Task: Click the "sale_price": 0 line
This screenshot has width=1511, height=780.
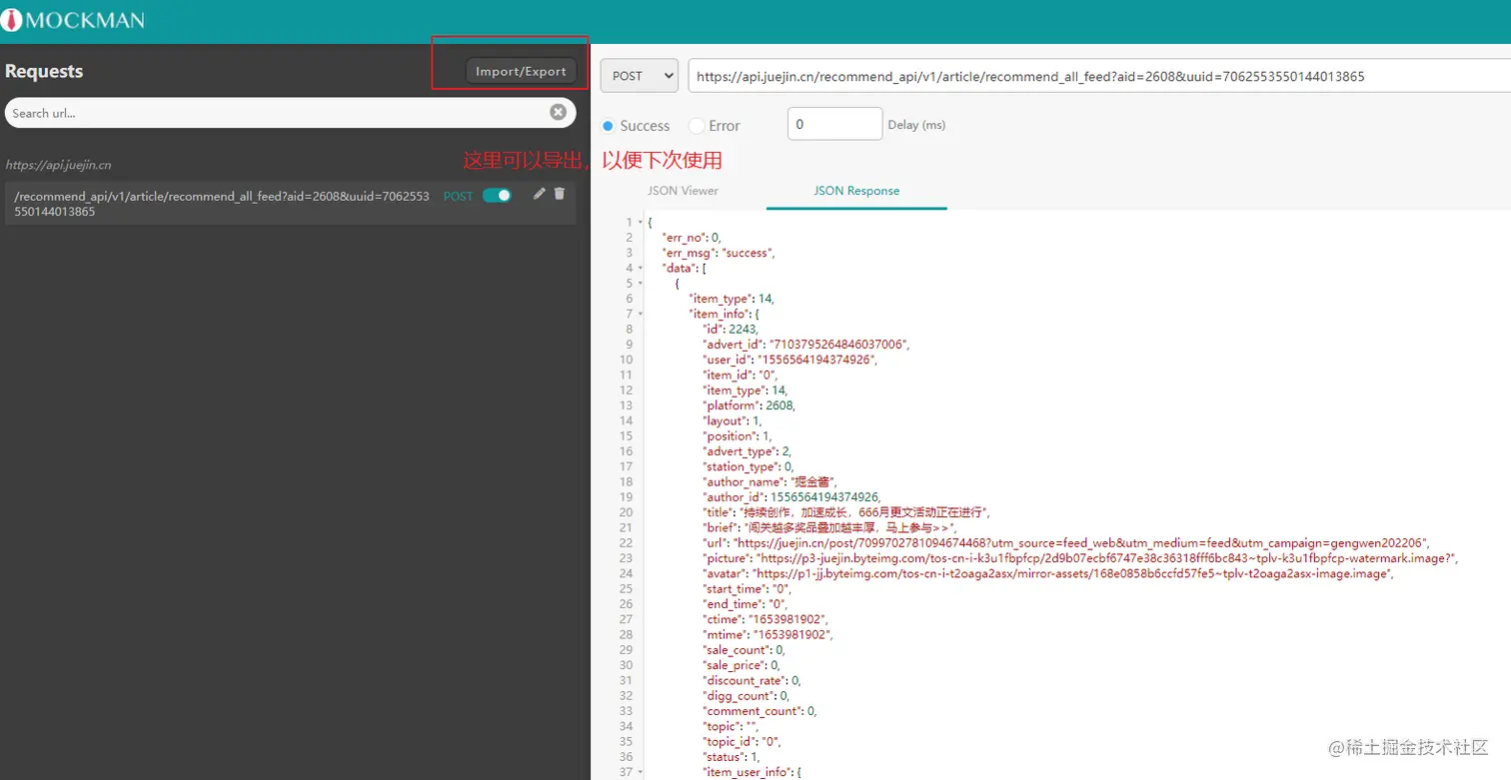Action: click(x=742, y=665)
